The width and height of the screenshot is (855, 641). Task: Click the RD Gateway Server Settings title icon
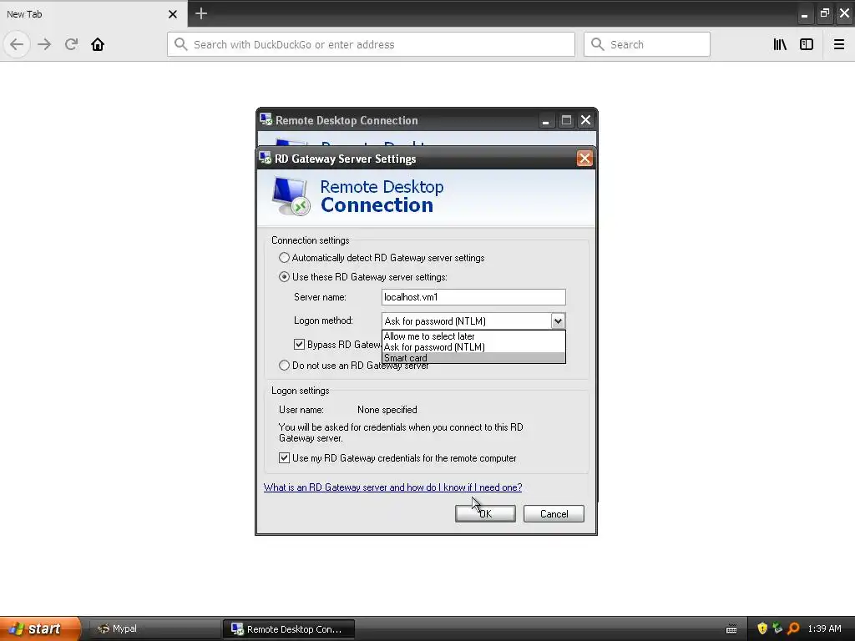point(265,158)
